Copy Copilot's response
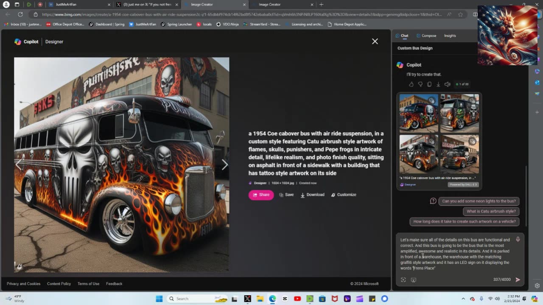The image size is (543, 305). pyautogui.click(x=429, y=84)
